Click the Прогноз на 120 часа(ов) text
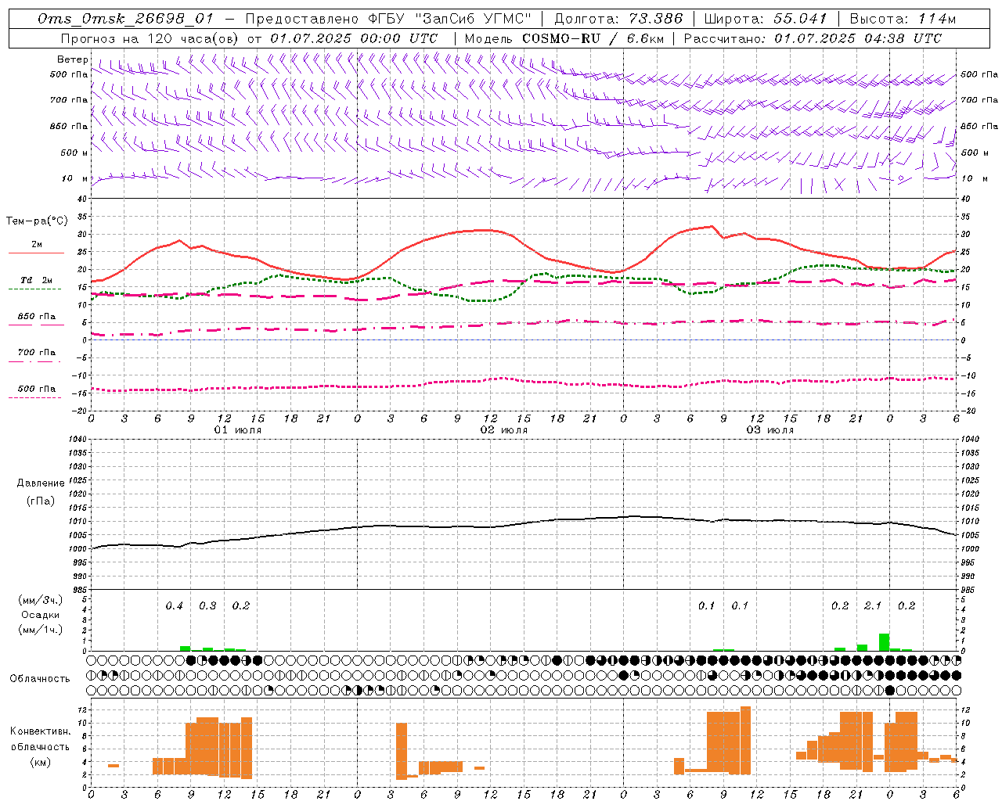 [150, 38]
